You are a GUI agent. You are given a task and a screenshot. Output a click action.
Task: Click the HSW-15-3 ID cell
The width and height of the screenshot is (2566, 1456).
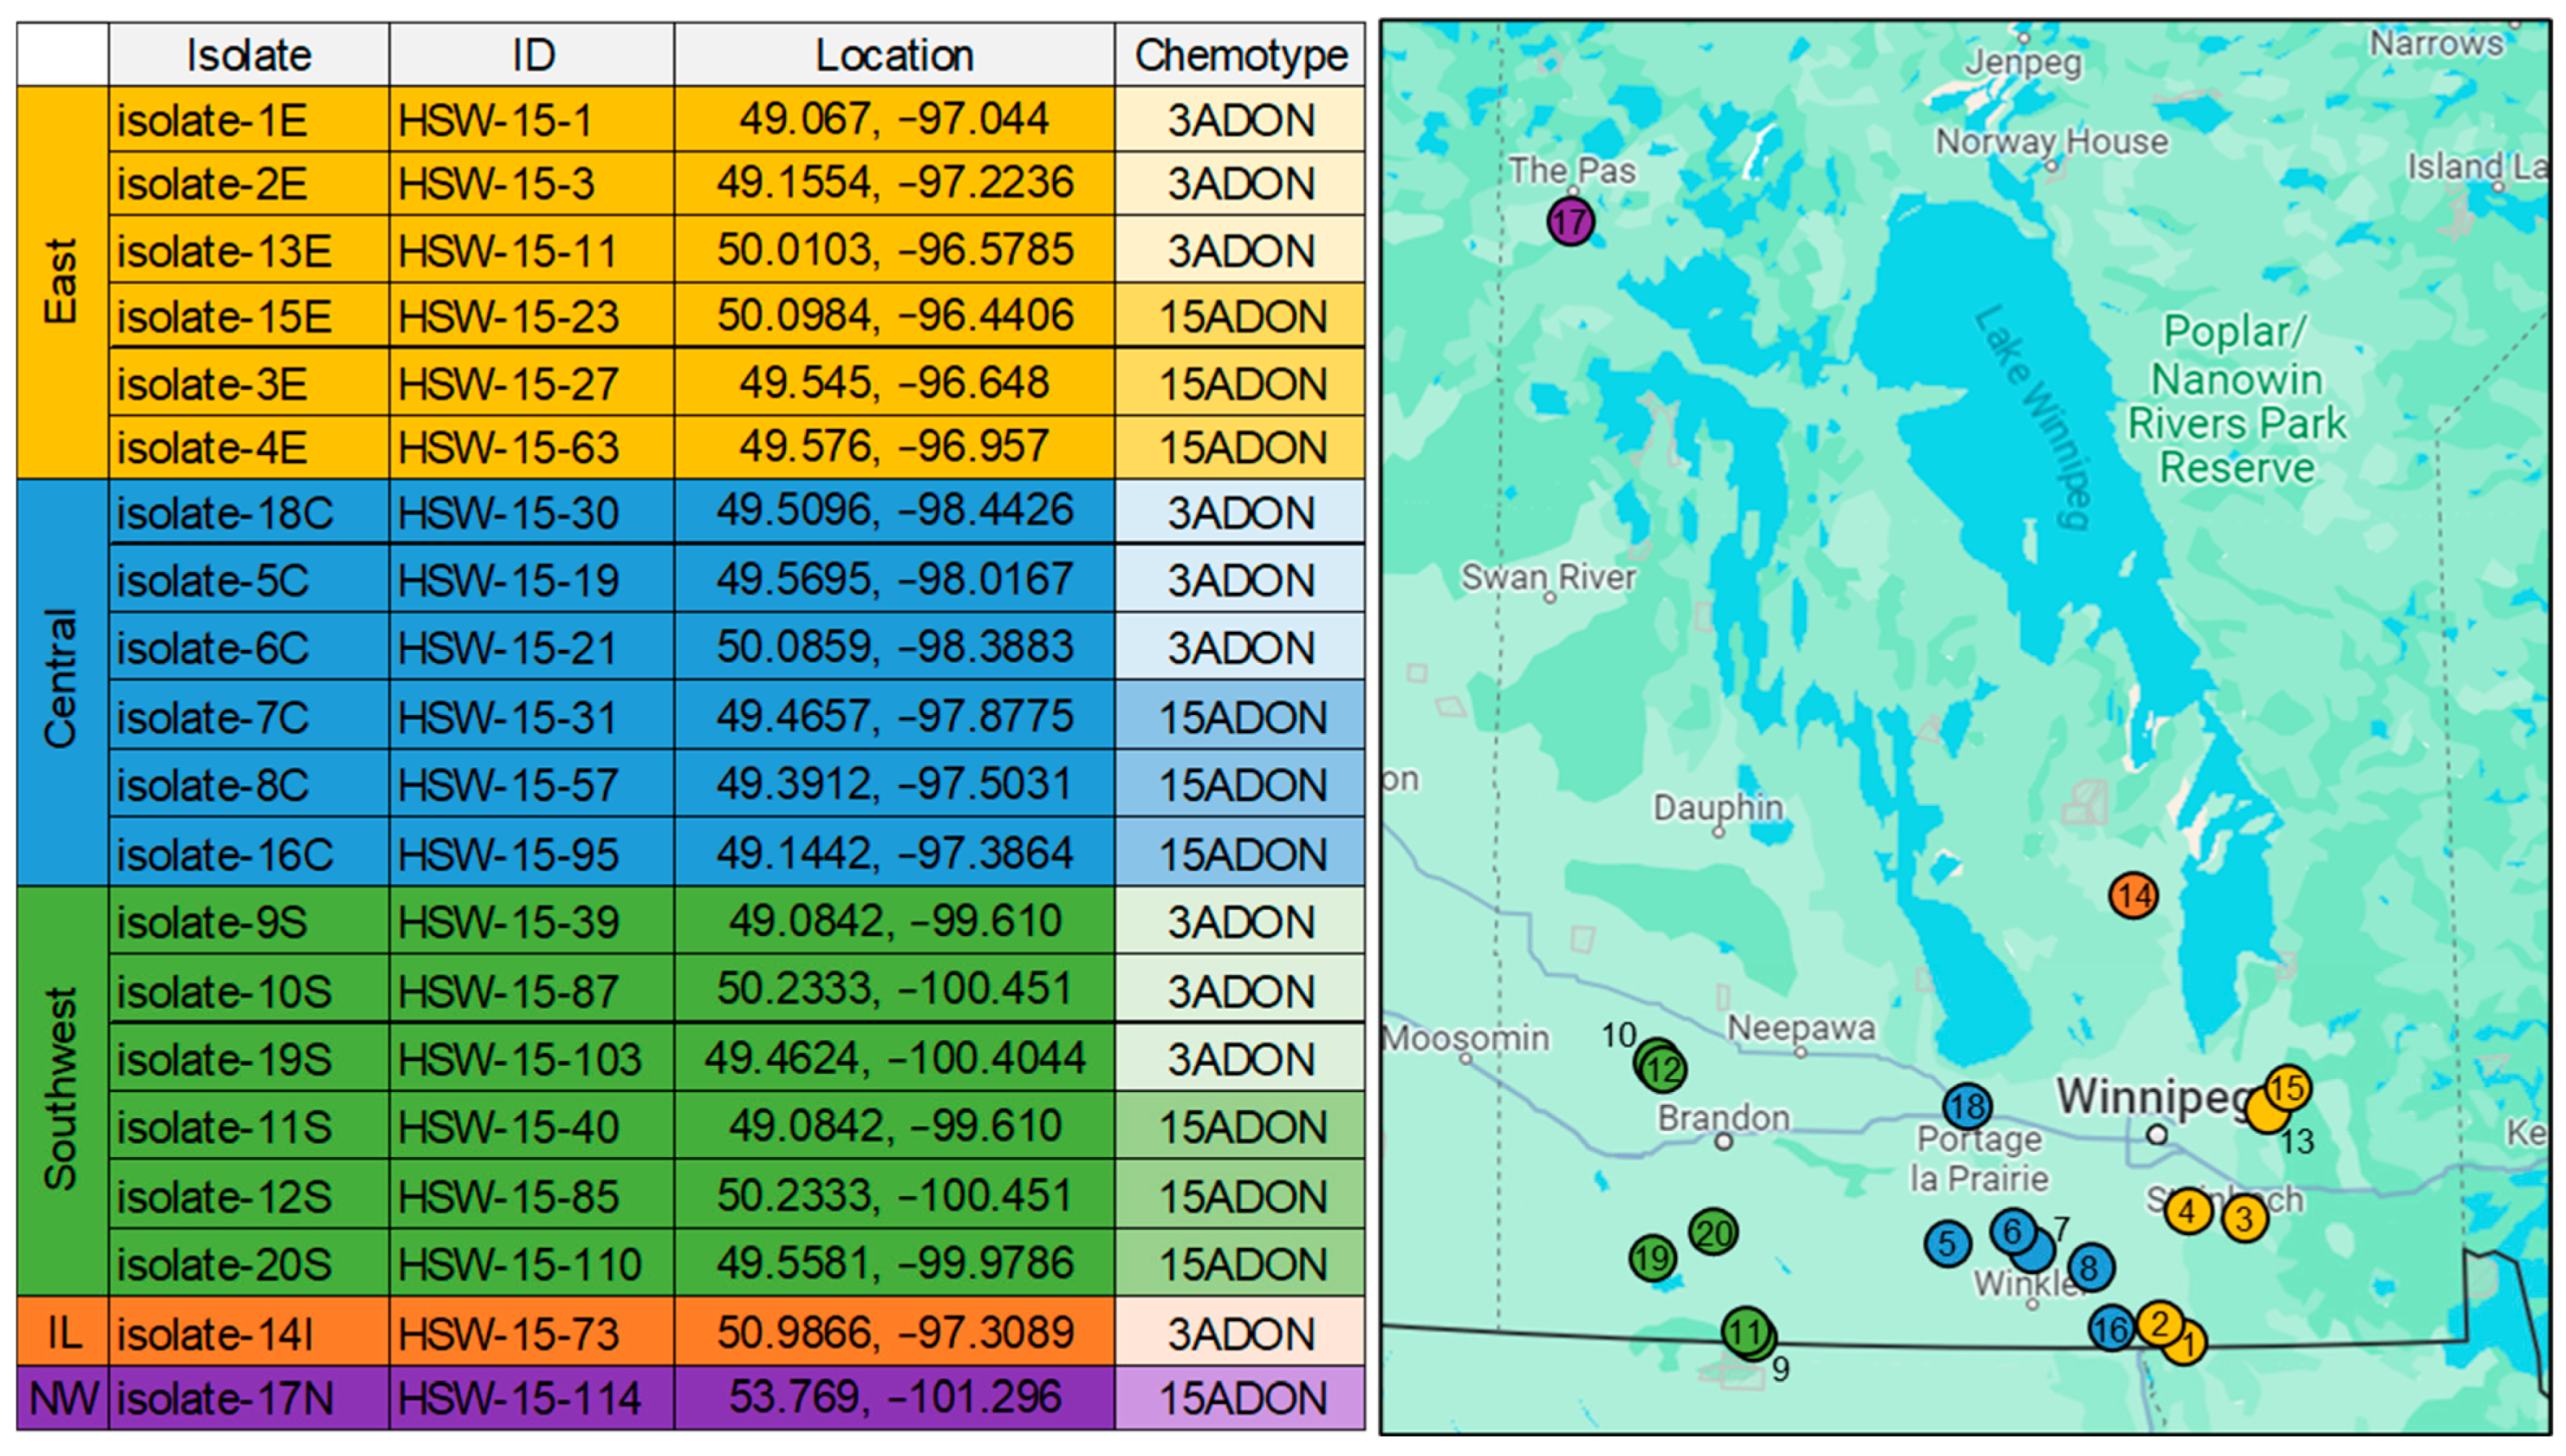(x=533, y=184)
